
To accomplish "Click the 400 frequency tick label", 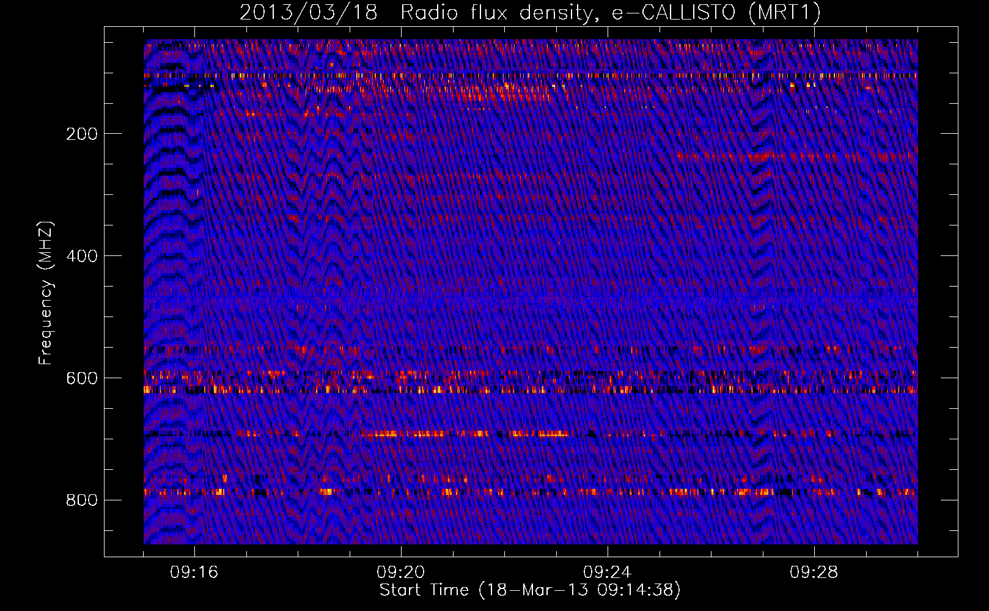I will 82,257.
